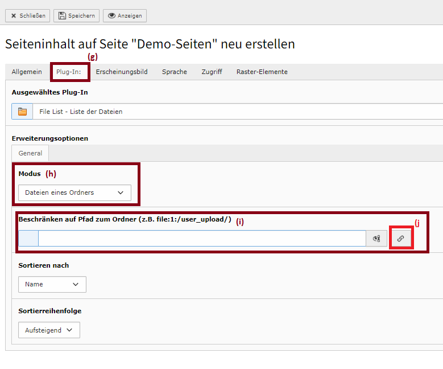443x369 pixels.
Task: Click the Speichern button label
Action: coord(82,16)
